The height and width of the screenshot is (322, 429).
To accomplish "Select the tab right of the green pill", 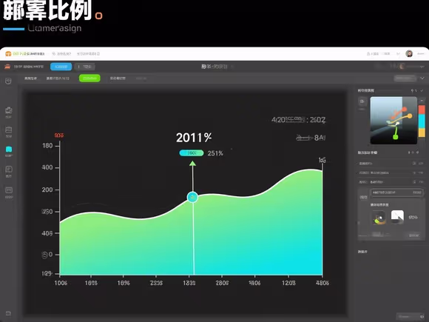I will click(x=118, y=78).
